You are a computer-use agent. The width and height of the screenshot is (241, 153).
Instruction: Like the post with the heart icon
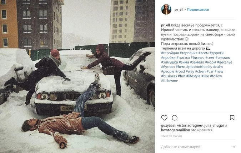click(x=164, y=118)
